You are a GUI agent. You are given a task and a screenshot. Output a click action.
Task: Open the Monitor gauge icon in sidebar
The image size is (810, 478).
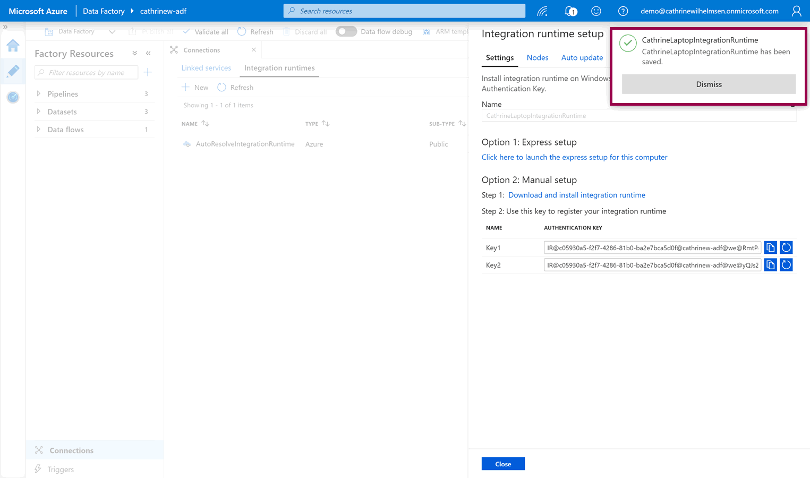(x=13, y=97)
